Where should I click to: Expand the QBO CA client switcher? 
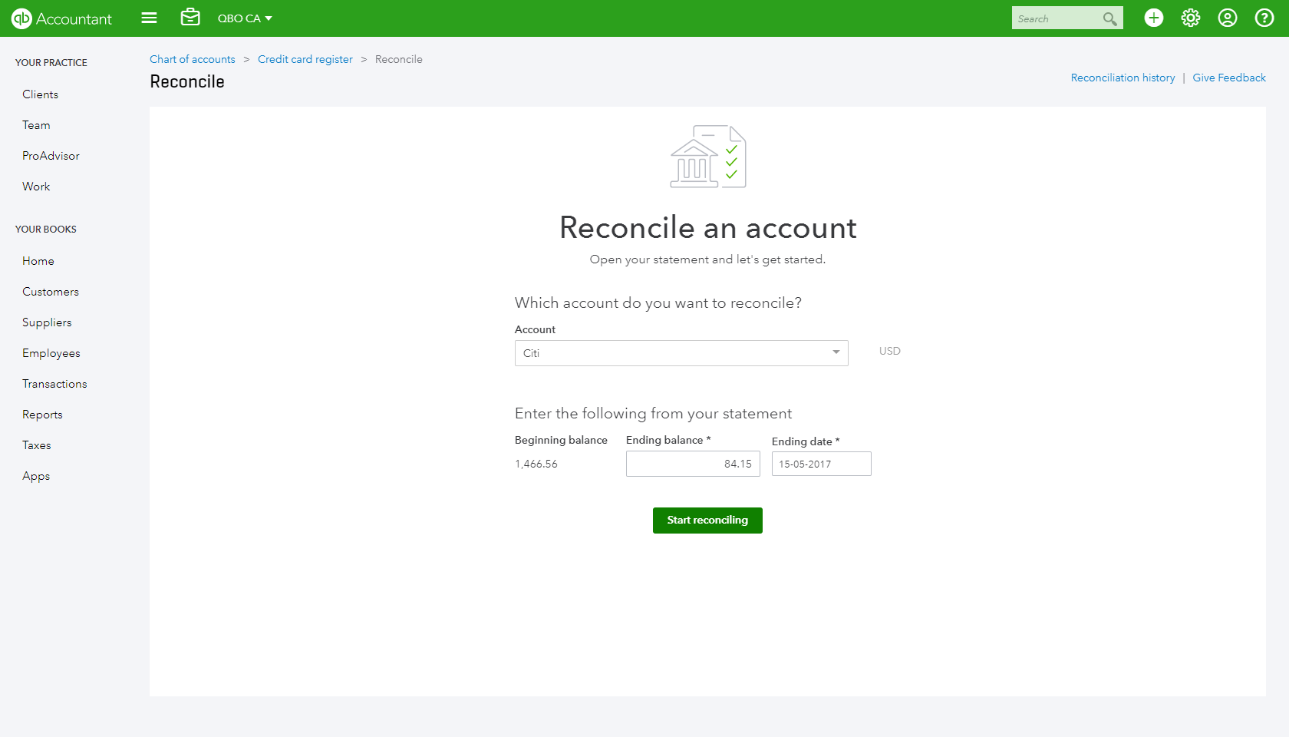[x=245, y=18]
